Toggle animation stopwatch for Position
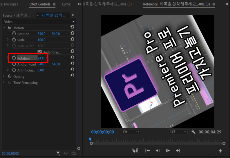This screenshot has height=158, width=230. 14,34
